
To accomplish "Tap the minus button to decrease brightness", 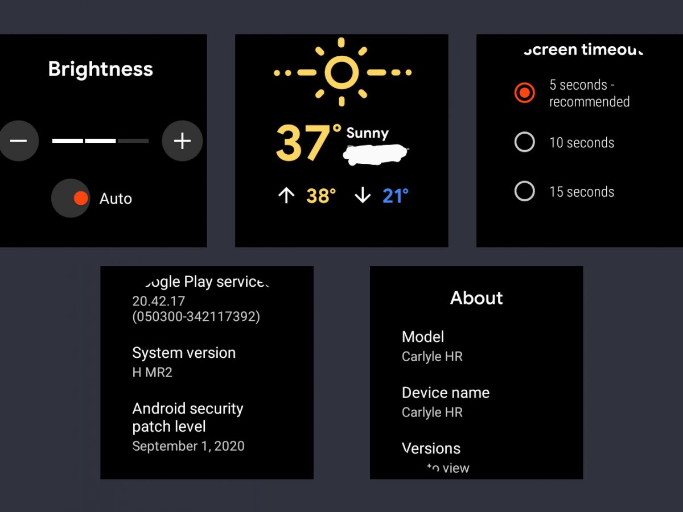I will (x=18, y=141).
